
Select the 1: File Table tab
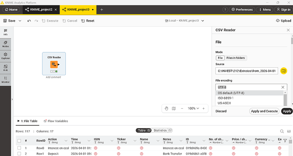27,121
